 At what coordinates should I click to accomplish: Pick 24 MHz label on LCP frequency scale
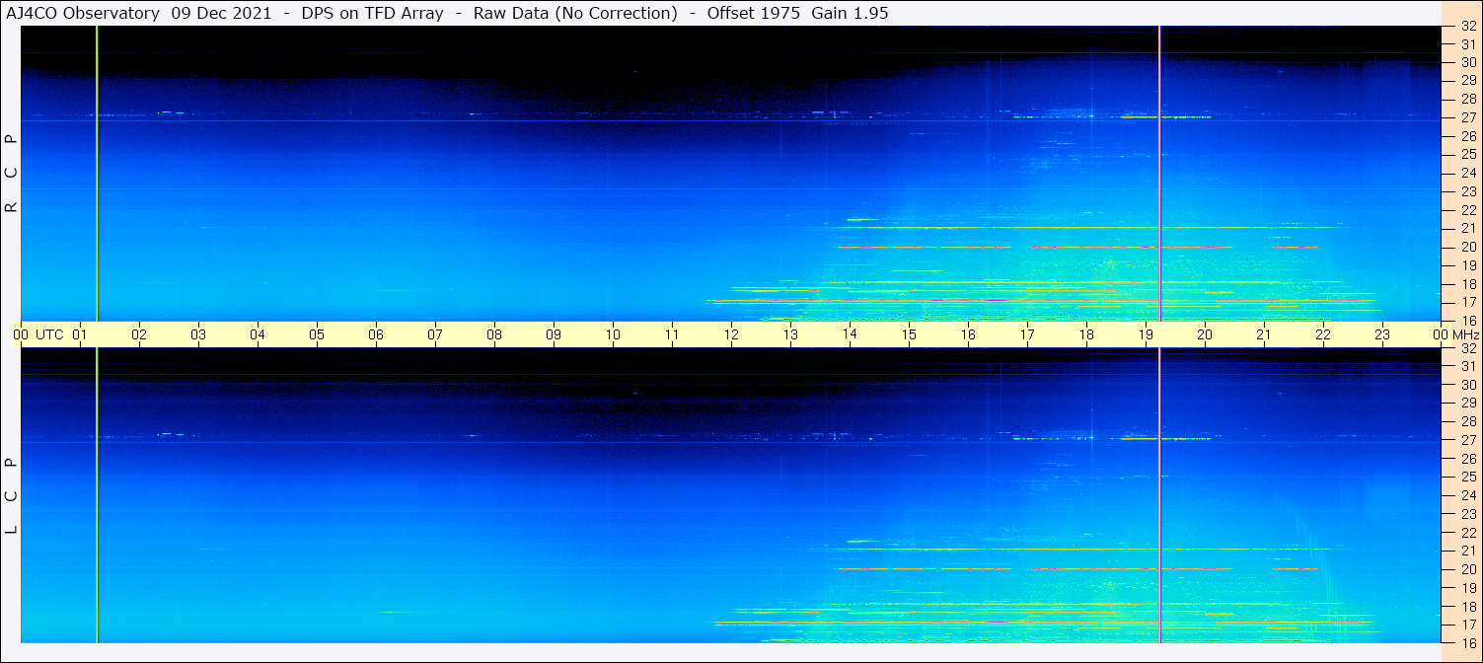1468,495
